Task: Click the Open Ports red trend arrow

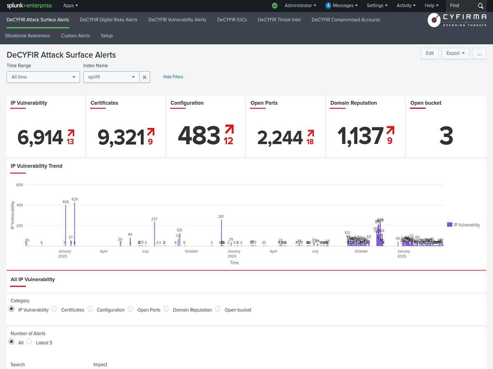Action: (x=311, y=133)
